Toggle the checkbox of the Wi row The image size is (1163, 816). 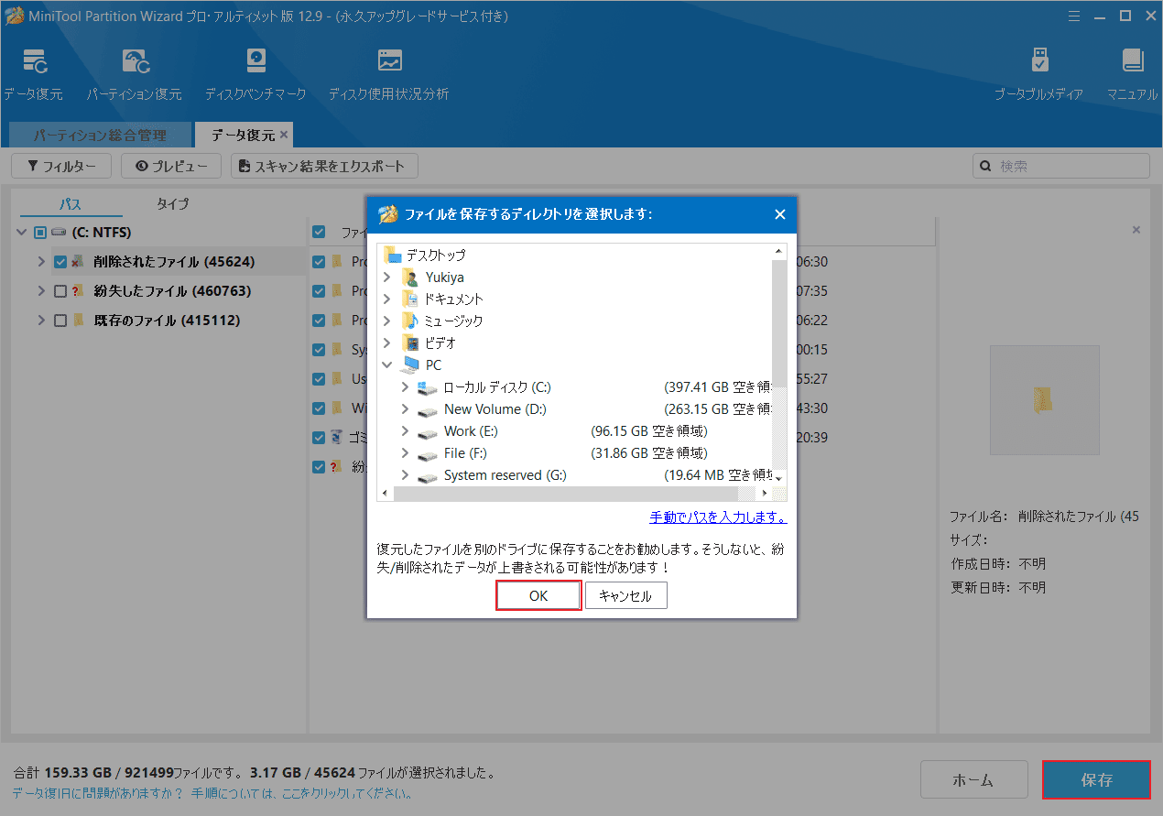click(x=319, y=408)
